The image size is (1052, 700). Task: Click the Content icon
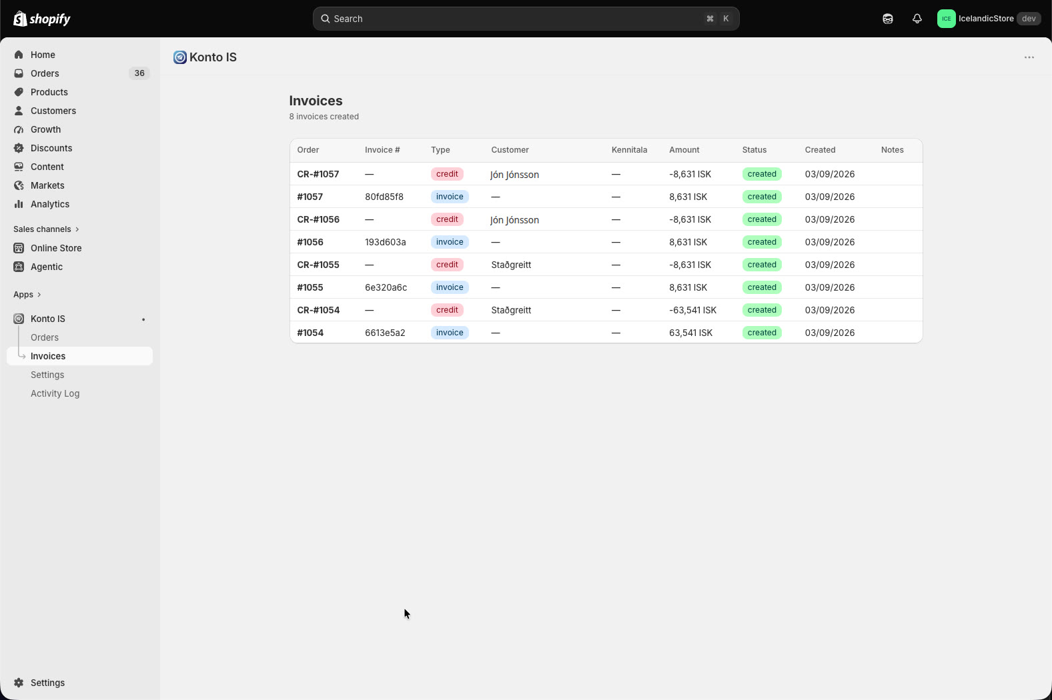(x=19, y=167)
